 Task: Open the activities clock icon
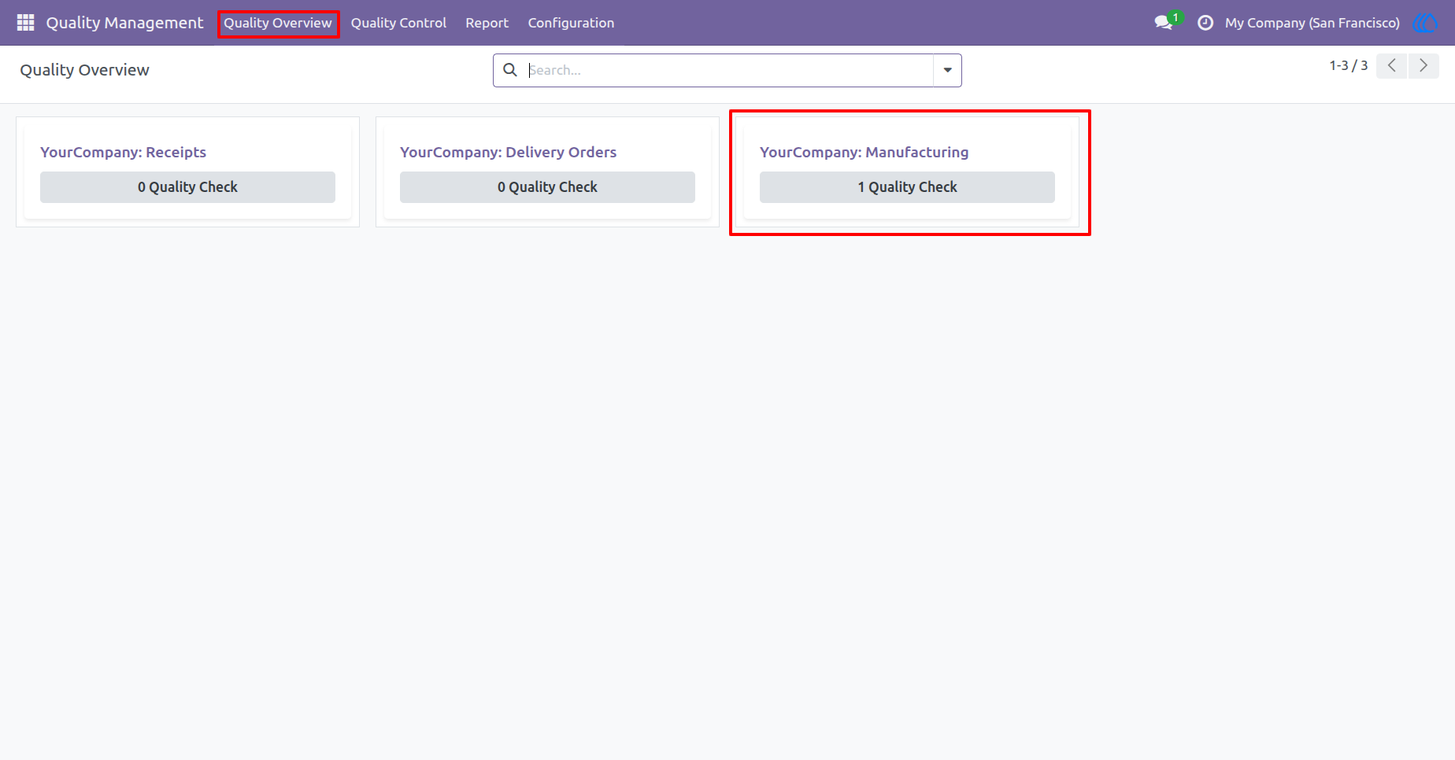coord(1205,23)
